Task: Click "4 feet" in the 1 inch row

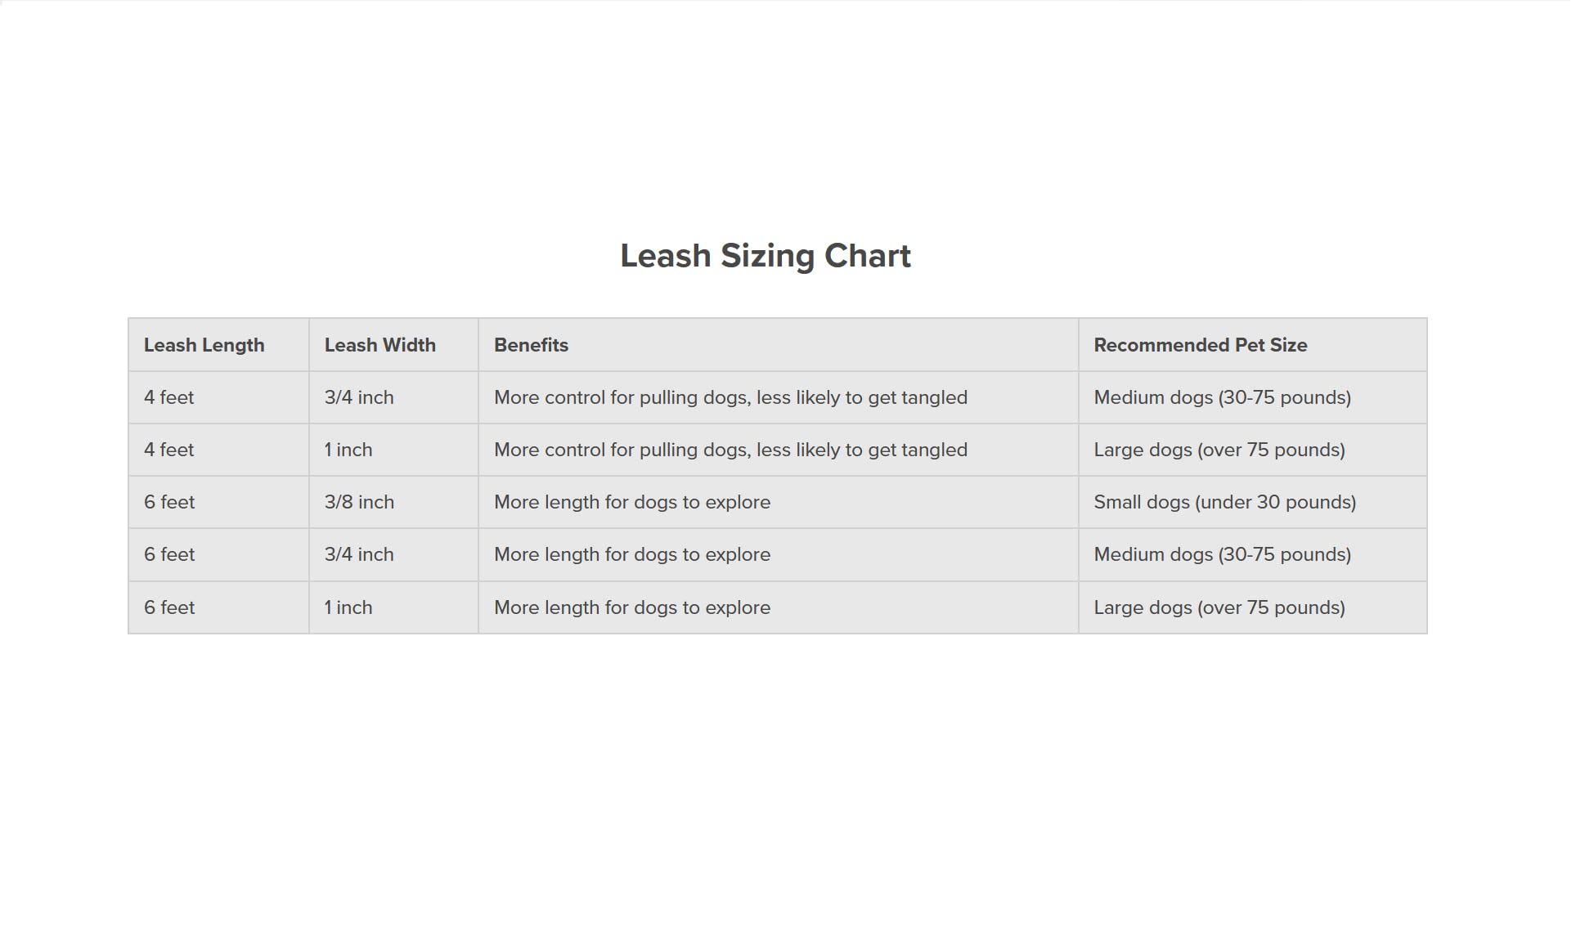Action: pyautogui.click(x=169, y=450)
